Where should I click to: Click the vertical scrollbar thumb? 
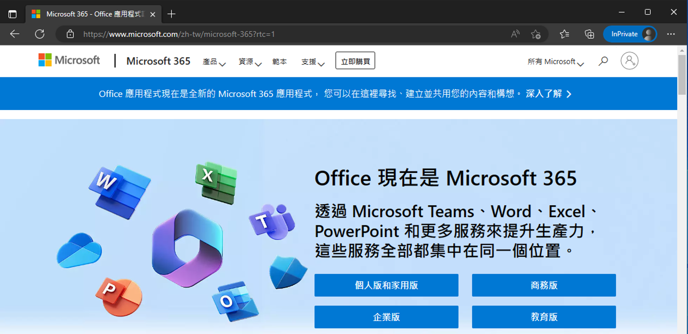tap(682, 75)
